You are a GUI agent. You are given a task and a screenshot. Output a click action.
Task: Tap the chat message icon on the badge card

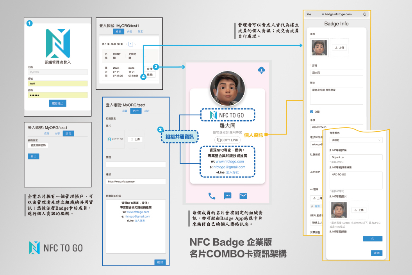[228, 196]
